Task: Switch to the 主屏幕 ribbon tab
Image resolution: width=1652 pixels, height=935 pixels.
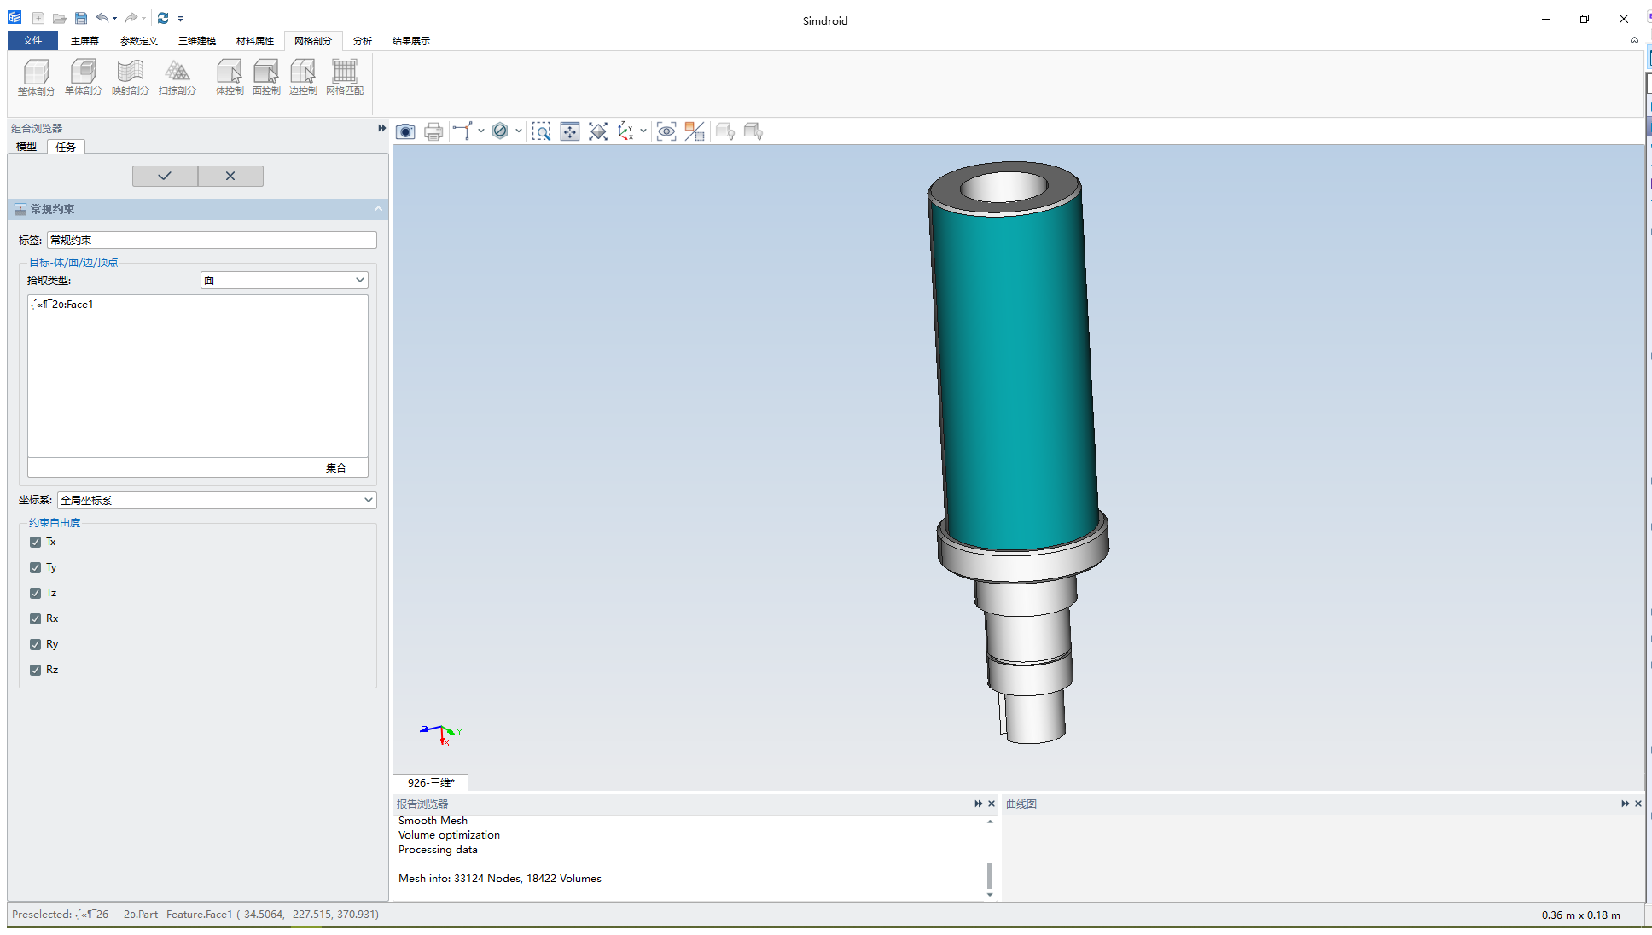Action: pos(84,41)
